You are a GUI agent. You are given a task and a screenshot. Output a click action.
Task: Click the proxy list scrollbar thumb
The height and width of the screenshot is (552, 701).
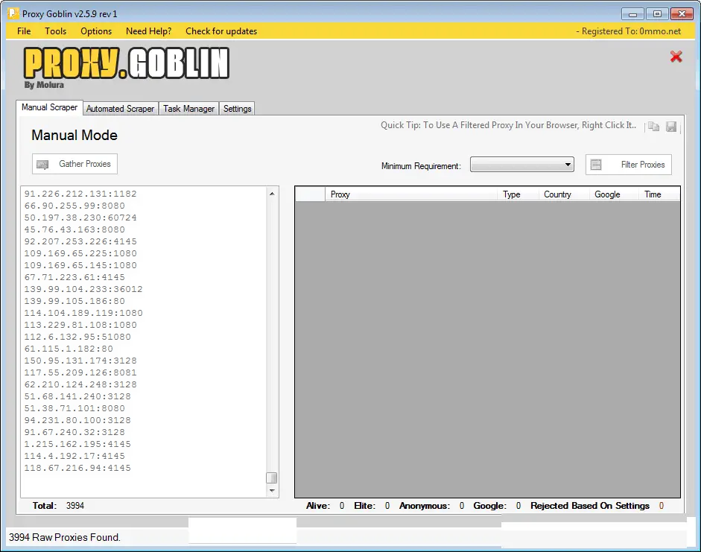(272, 478)
